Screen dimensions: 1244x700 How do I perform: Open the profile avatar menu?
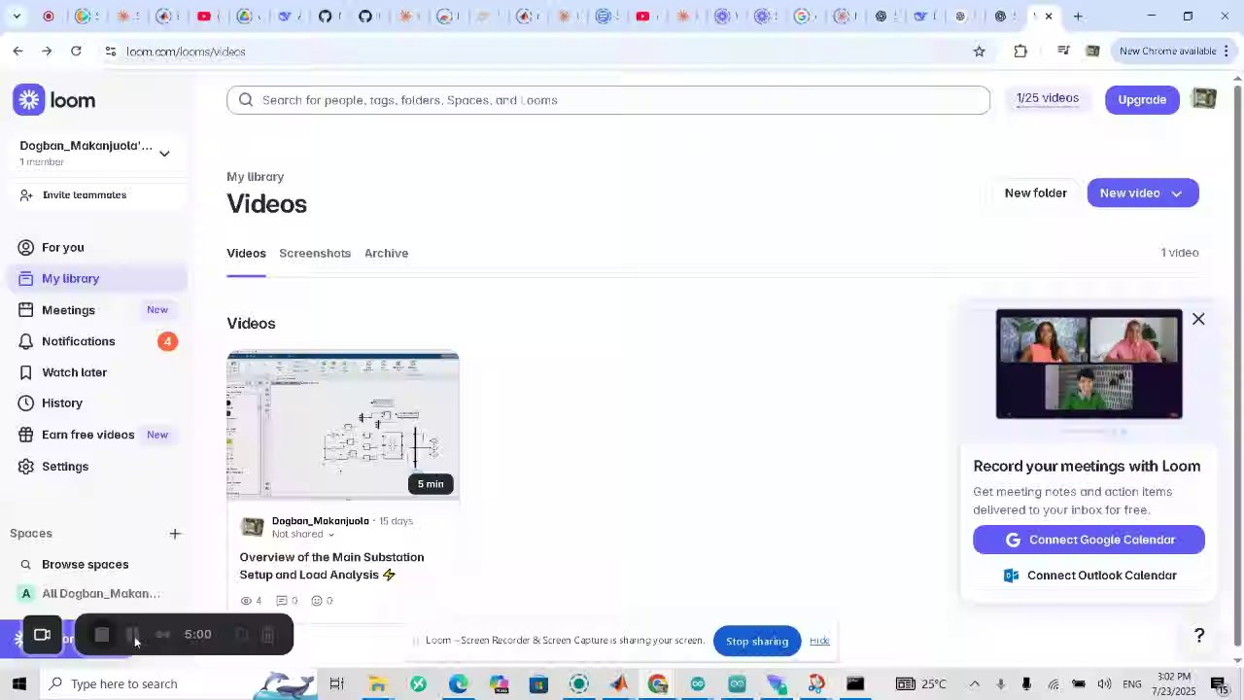pyautogui.click(x=1204, y=99)
